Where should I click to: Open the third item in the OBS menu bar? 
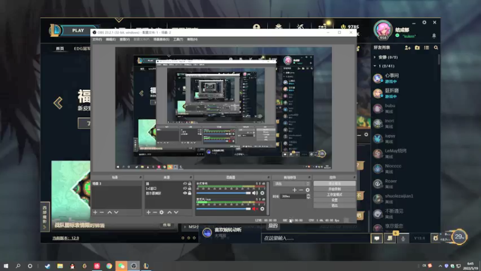(124, 39)
